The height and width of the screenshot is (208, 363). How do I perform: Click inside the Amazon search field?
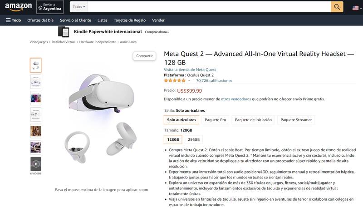209,7
